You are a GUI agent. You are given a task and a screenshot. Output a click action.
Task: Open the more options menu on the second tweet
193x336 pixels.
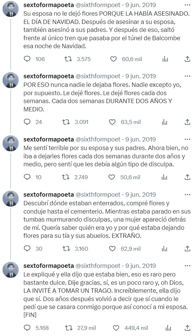[187, 76]
